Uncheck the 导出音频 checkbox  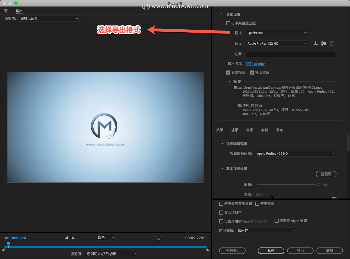tap(252, 73)
